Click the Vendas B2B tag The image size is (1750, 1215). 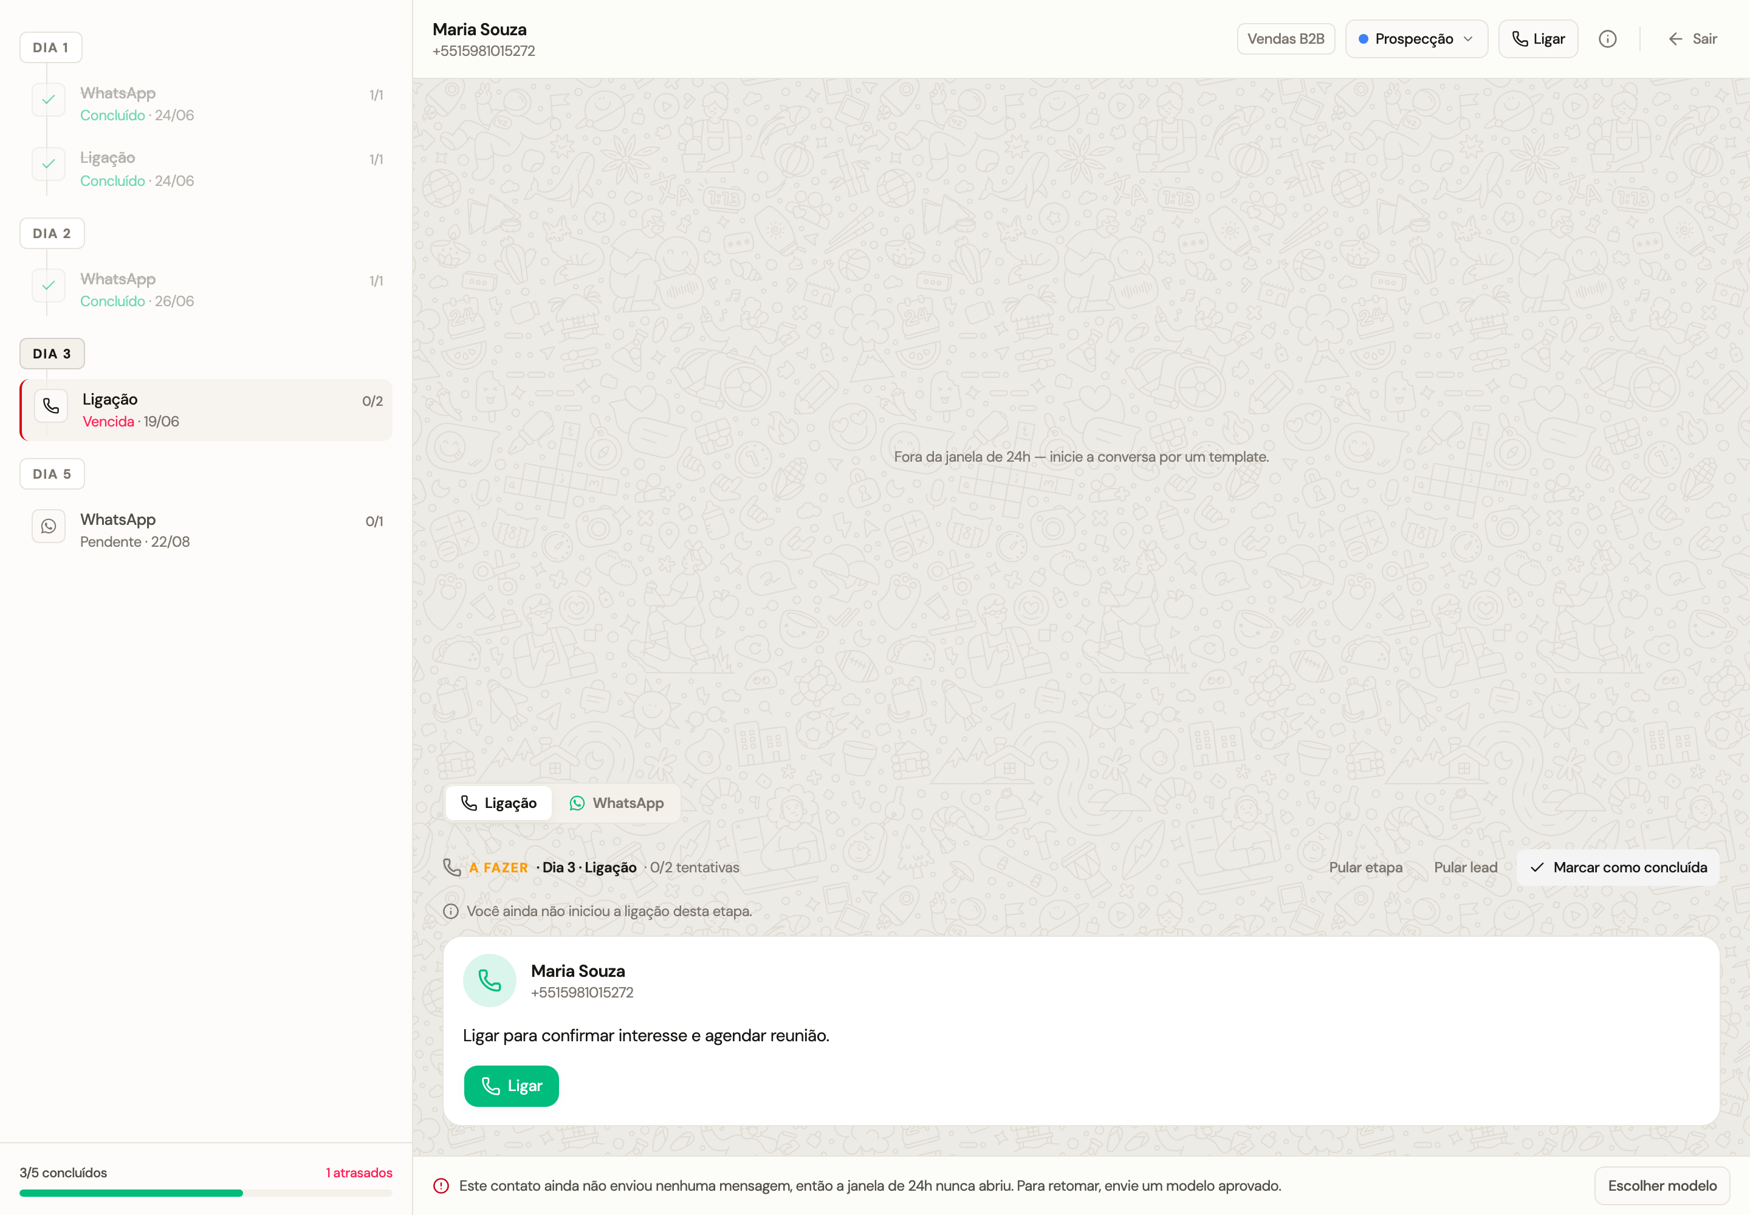pyautogui.click(x=1286, y=39)
